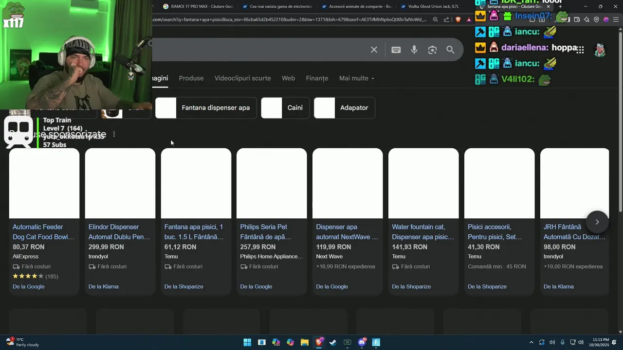Close the fantana apa pisici tab
The height and width of the screenshot is (350, 623).
pyautogui.click(x=549, y=6)
